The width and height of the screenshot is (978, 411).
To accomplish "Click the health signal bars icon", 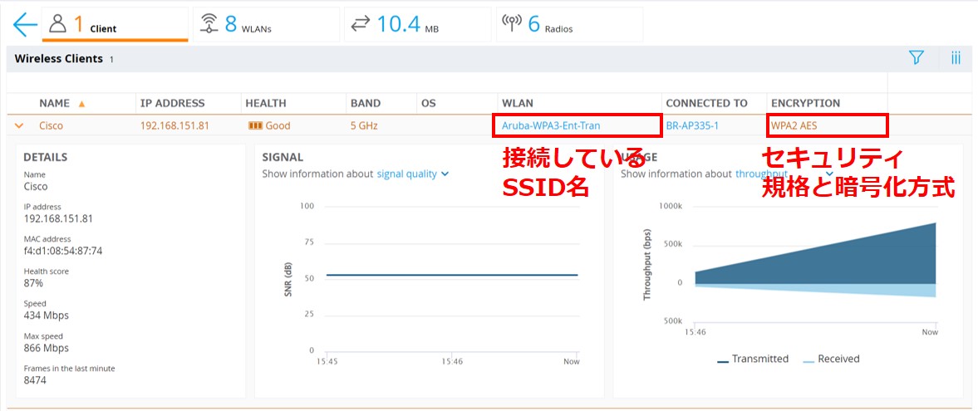I will pos(255,126).
